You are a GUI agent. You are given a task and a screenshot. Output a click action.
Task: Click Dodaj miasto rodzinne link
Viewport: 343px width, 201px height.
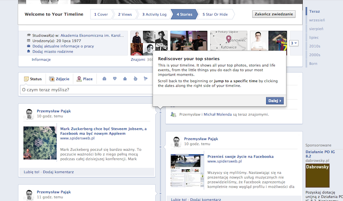53,51
